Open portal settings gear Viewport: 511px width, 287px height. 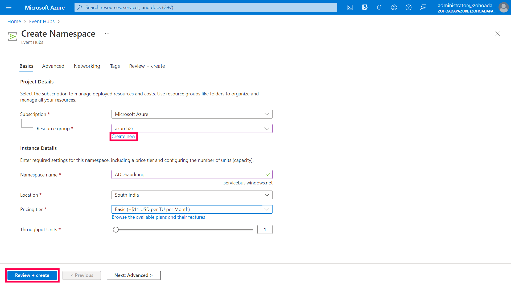[x=394, y=7]
